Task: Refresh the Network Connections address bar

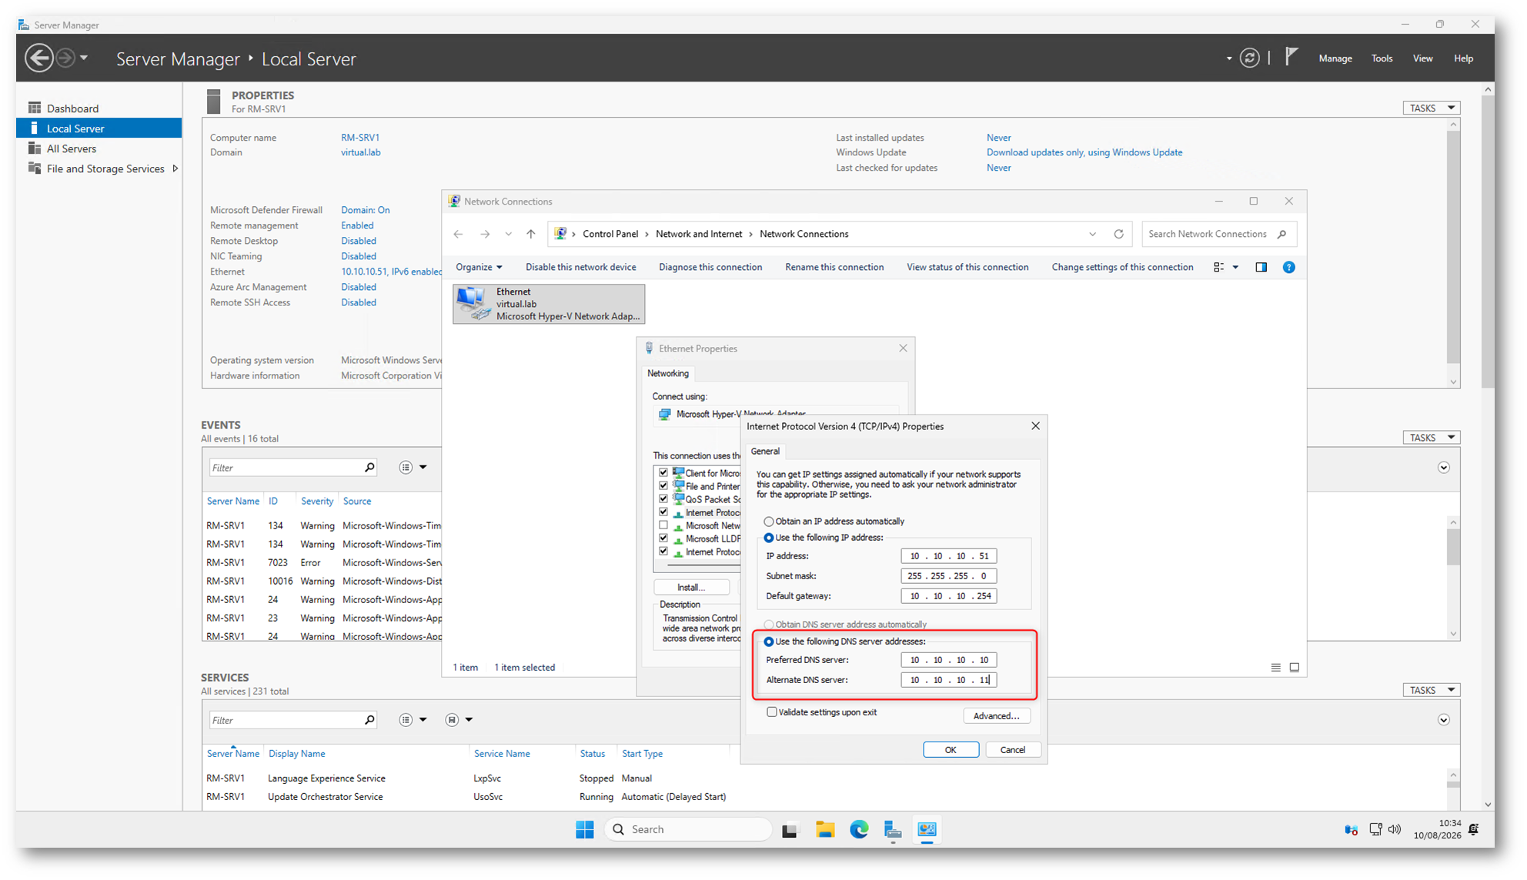Action: click(x=1119, y=234)
